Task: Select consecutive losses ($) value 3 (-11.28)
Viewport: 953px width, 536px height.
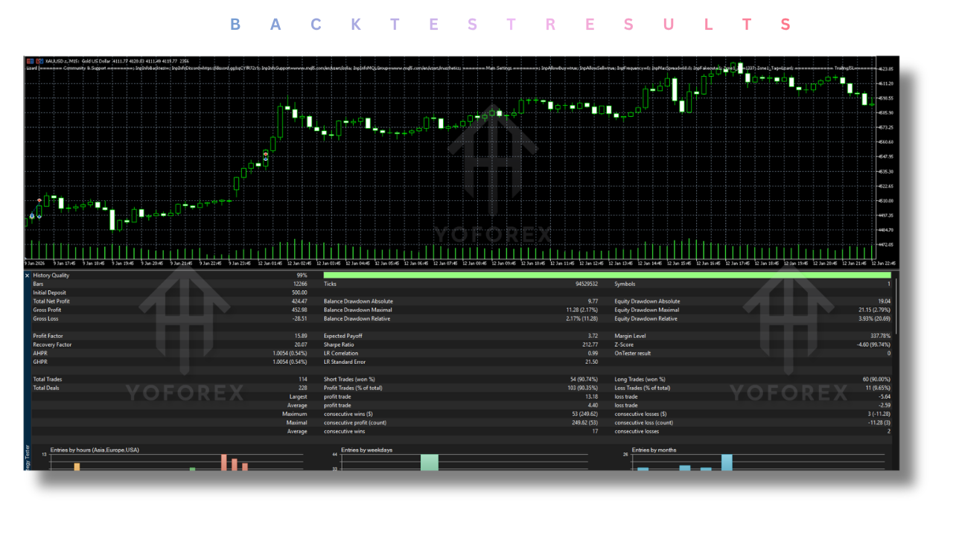Action: 879,414
